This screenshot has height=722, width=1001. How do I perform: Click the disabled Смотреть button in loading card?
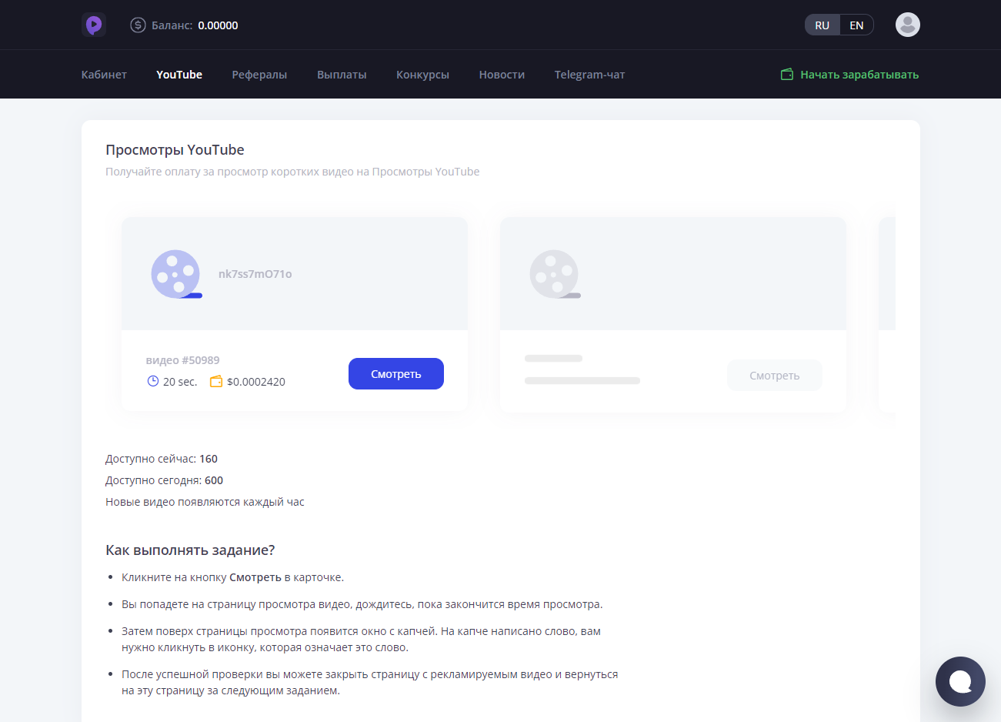(x=775, y=375)
